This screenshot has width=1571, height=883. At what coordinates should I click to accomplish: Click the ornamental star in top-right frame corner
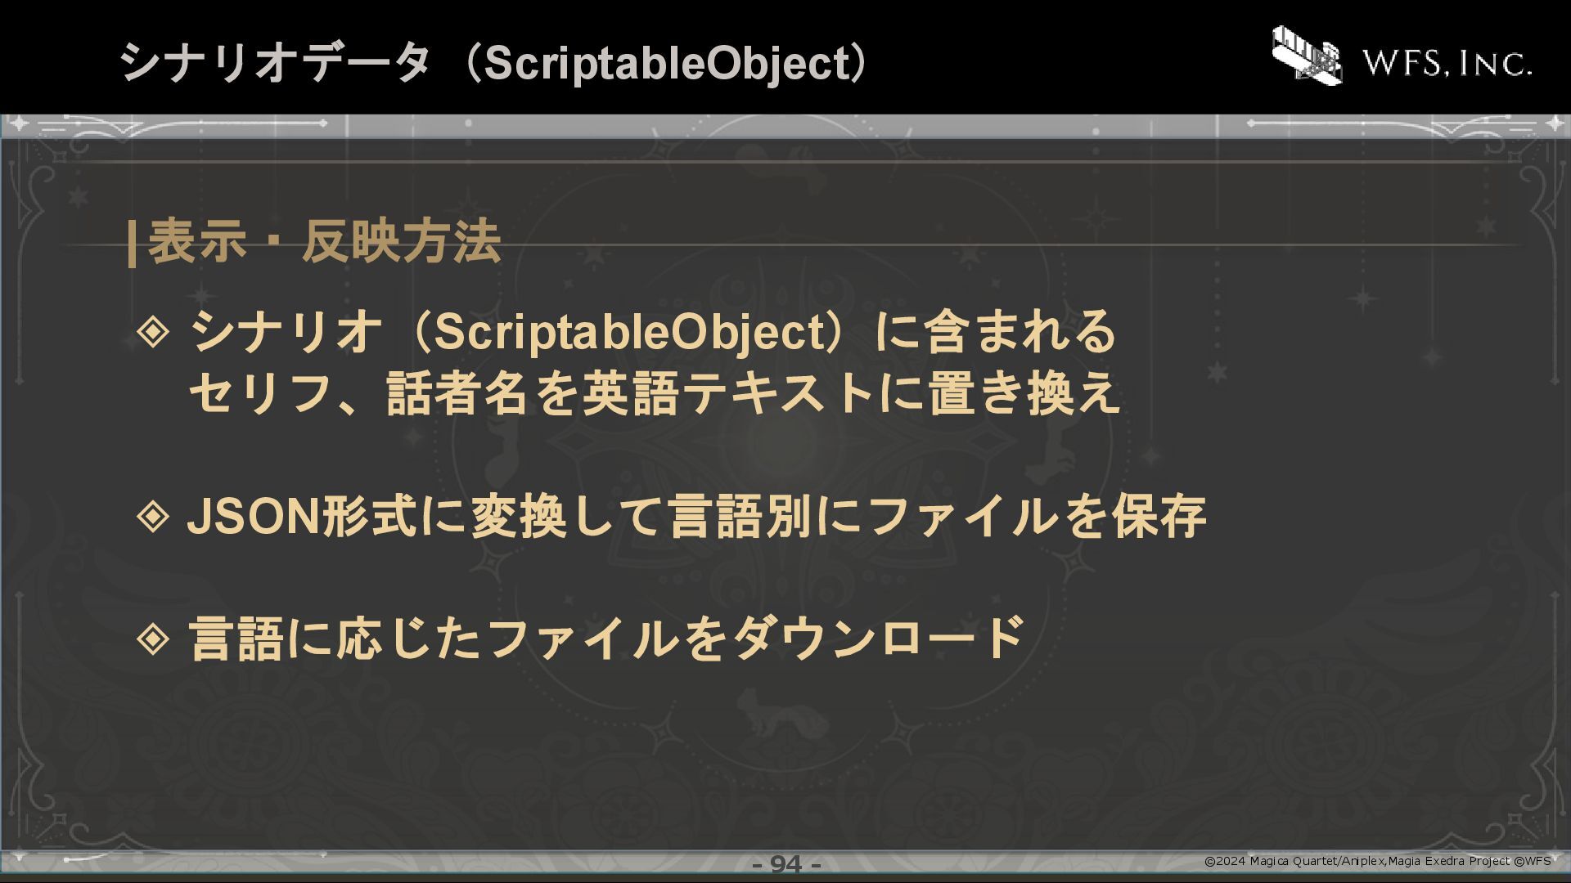(1554, 123)
